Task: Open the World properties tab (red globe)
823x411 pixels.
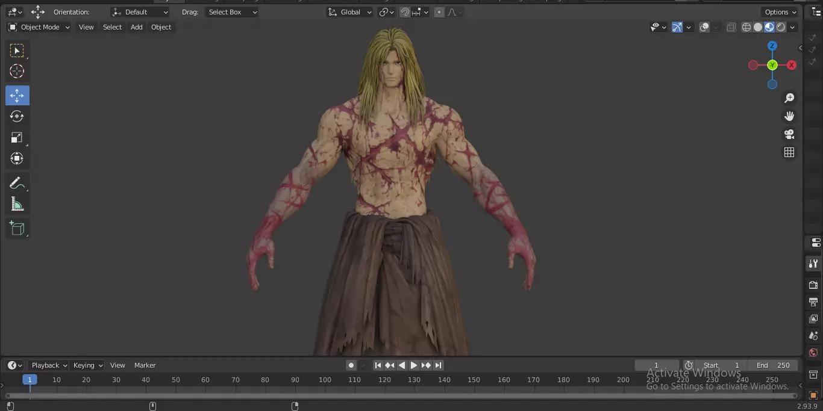Action: pos(813,353)
